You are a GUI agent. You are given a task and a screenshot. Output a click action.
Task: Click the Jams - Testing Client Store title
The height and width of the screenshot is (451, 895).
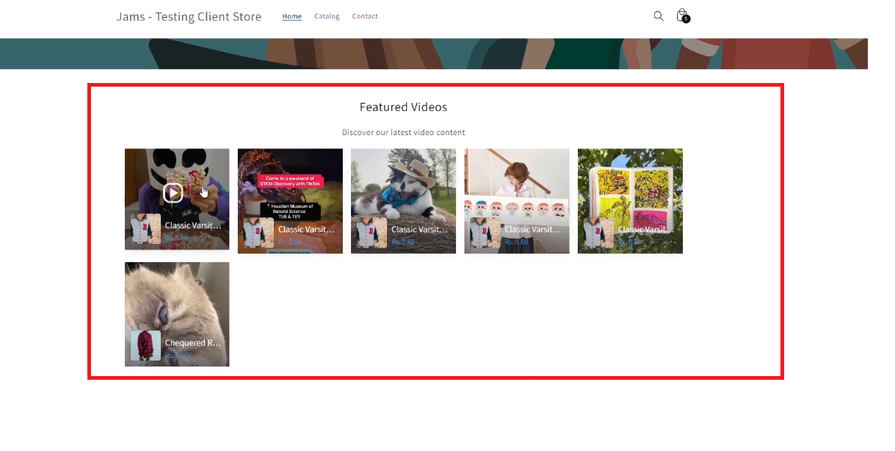pos(189,17)
